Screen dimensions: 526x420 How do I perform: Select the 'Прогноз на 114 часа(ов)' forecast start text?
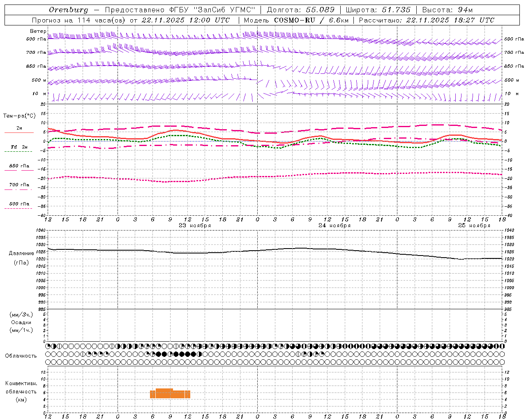(79, 20)
